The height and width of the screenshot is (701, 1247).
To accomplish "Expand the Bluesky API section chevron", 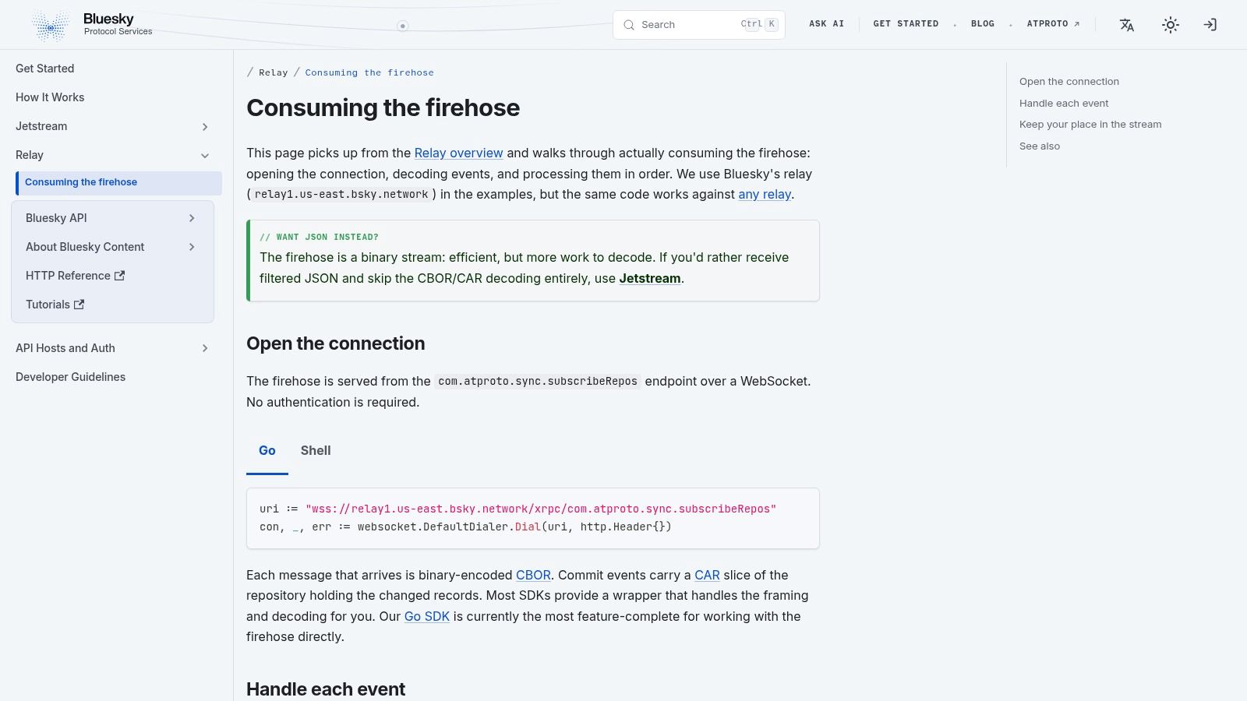I will pyautogui.click(x=192, y=218).
